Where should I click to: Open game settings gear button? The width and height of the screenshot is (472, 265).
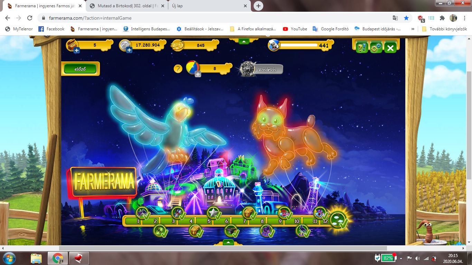[376, 48]
